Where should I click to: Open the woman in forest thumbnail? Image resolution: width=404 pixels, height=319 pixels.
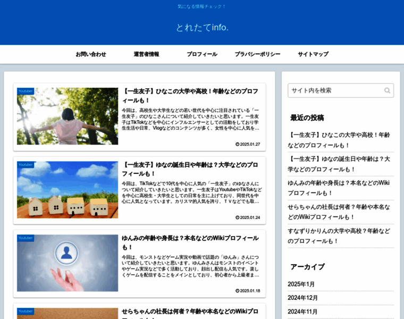68,116
